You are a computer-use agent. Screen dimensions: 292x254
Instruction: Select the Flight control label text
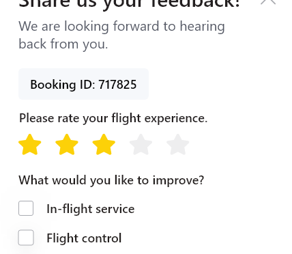click(84, 238)
